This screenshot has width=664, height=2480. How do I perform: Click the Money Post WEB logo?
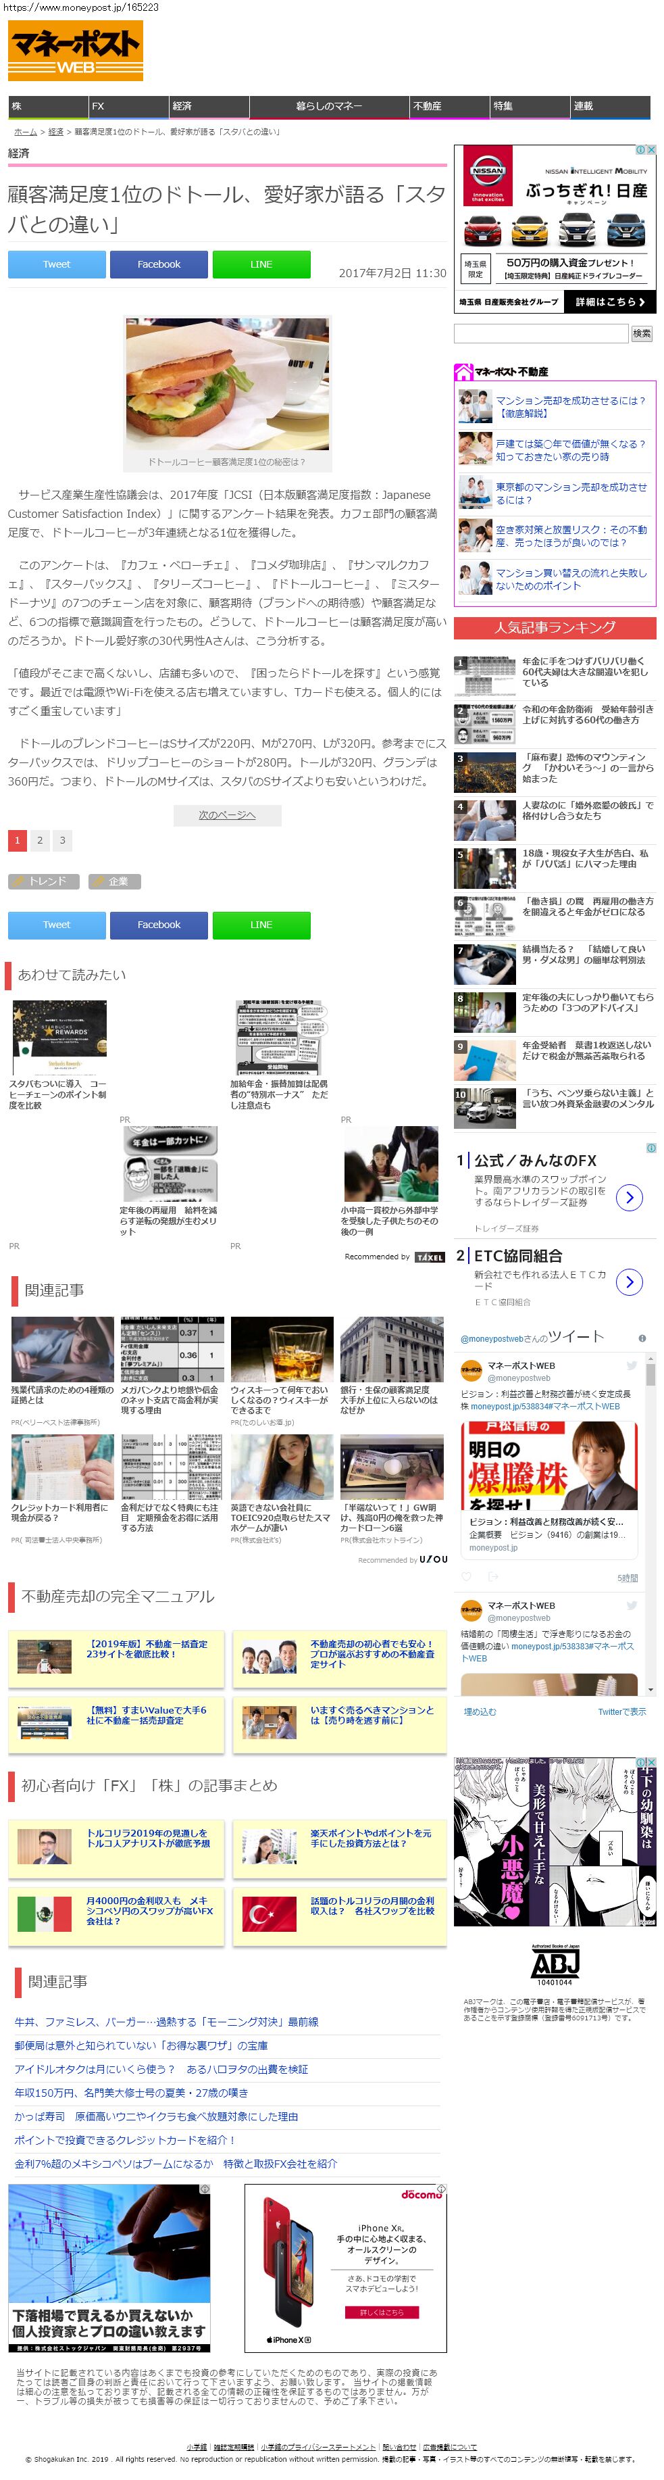(x=75, y=50)
